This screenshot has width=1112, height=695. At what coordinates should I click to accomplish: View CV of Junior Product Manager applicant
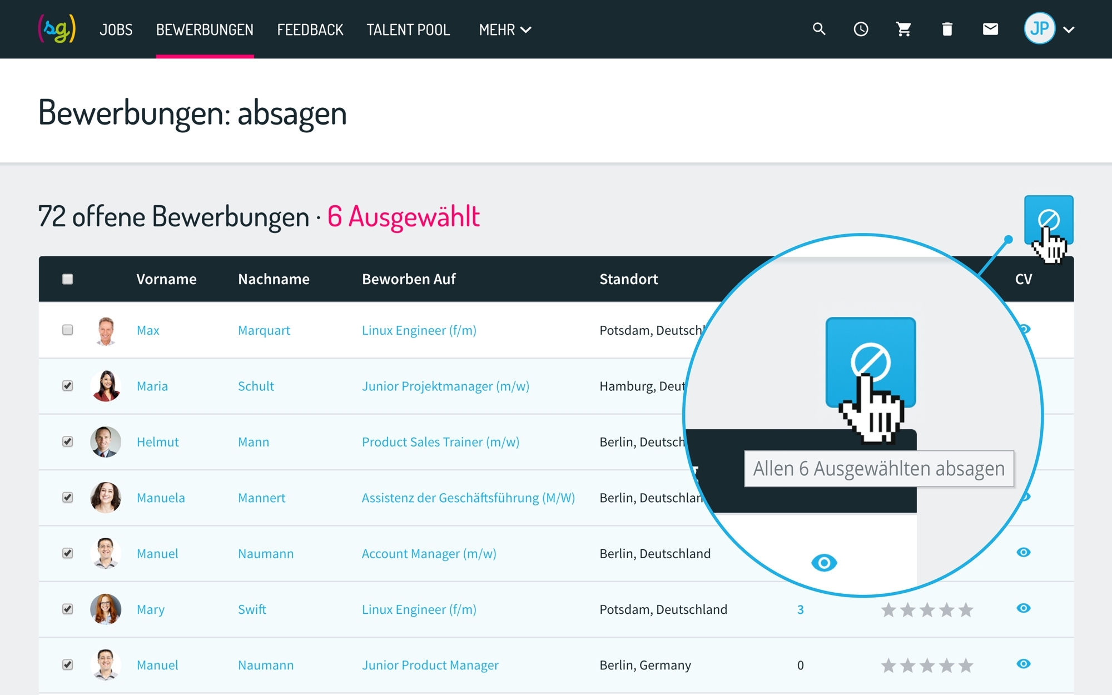pyautogui.click(x=1023, y=664)
